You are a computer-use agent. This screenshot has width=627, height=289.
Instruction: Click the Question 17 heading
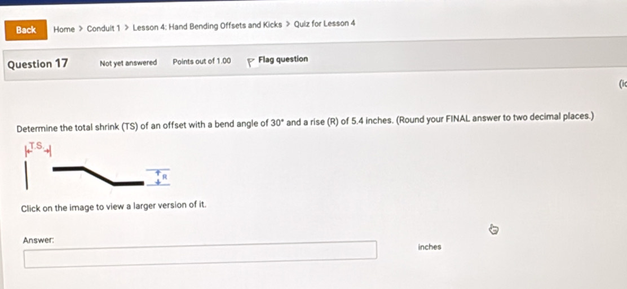(x=38, y=64)
